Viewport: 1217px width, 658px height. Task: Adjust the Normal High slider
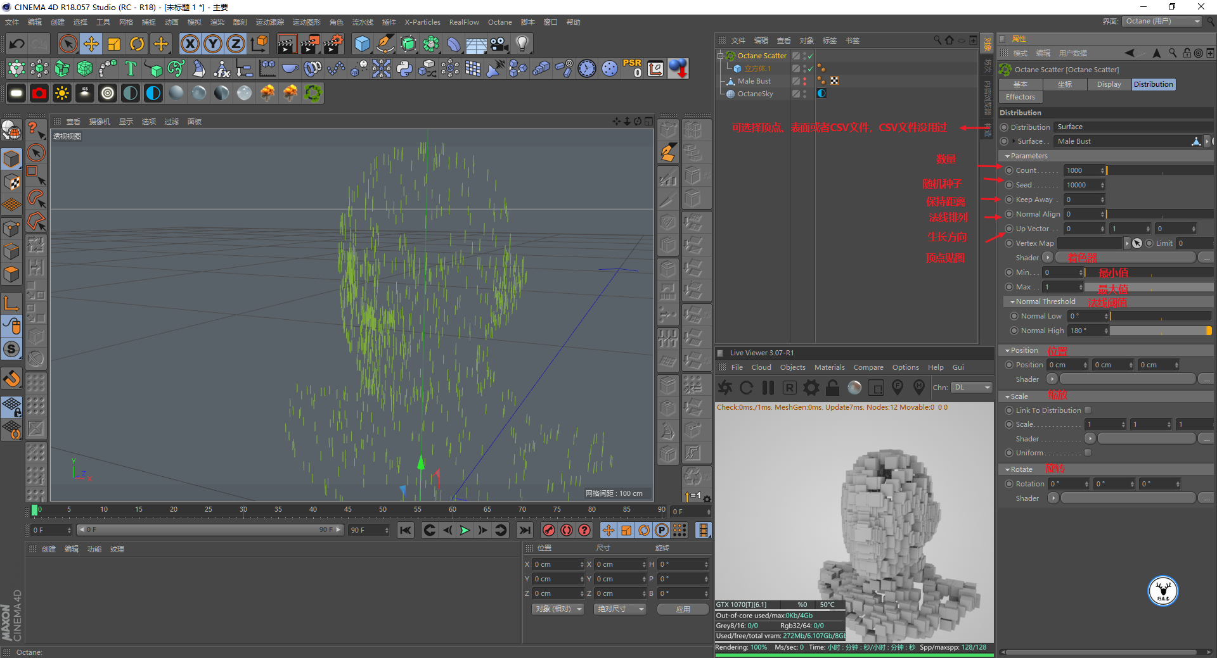[x=1161, y=331]
